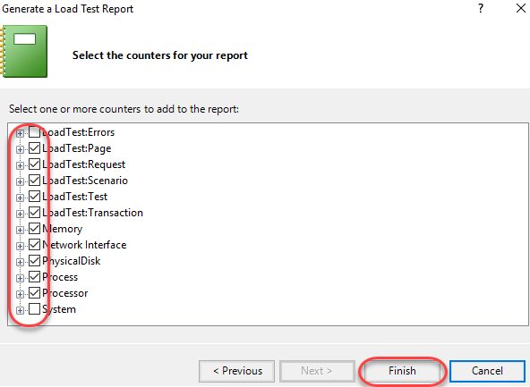The height and width of the screenshot is (387, 530).
Task: Enable the System counter checkbox
Action: point(35,308)
